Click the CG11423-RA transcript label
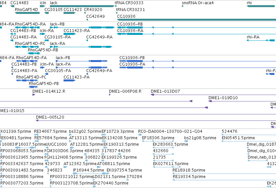The image size is (276, 188). click(77, 31)
